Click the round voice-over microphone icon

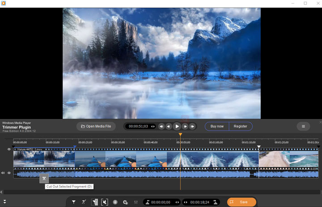(115, 202)
